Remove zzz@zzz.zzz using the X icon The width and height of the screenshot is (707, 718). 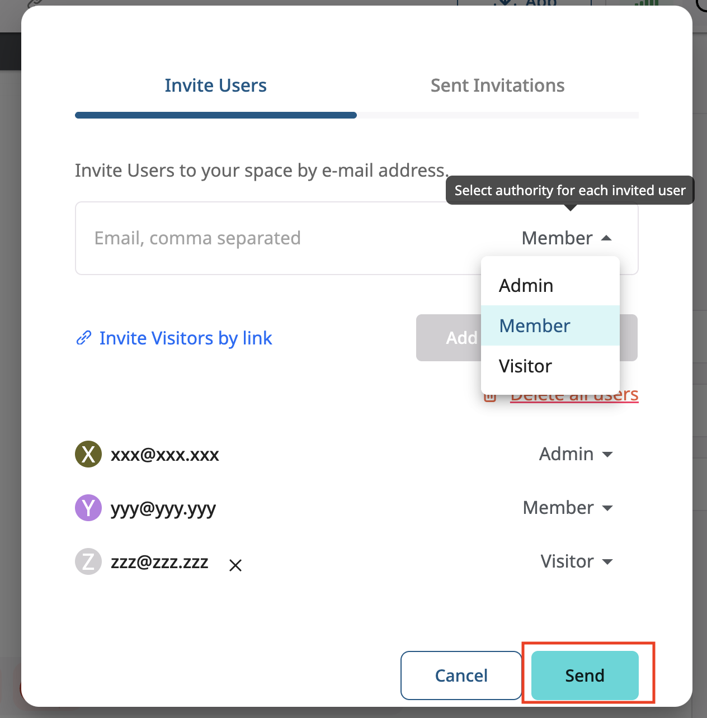tap(235, 565)
